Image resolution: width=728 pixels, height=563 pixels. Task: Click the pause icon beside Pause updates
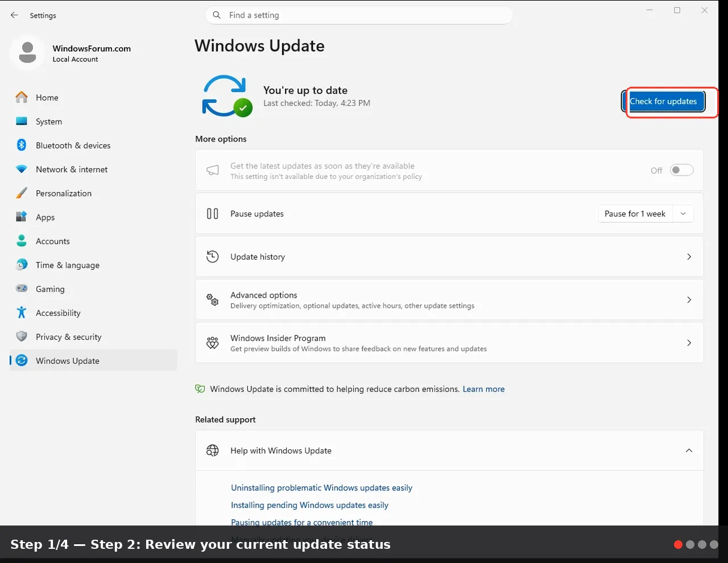pos(213,214)
